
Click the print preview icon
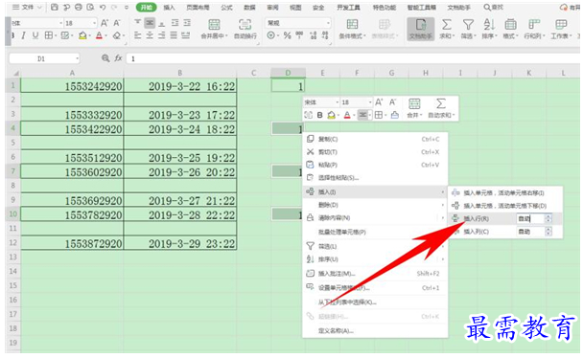[90, 7]
